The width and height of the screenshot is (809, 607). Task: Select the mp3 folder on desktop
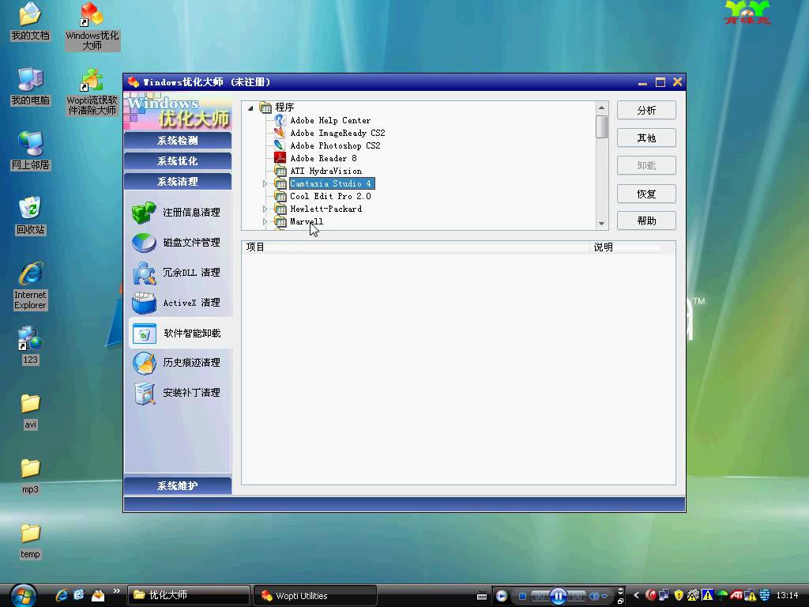click(31, 476)
